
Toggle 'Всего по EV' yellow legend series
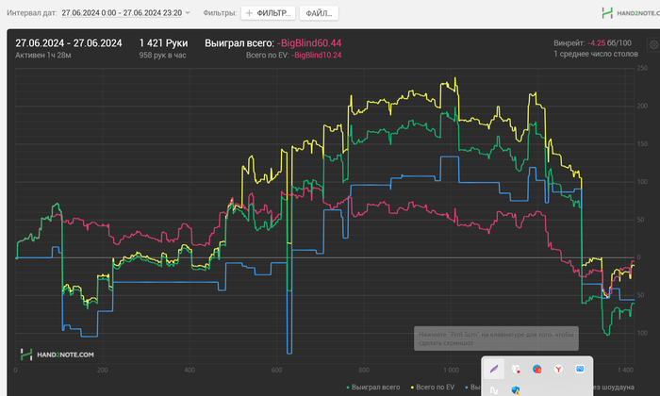click(433, 388)
